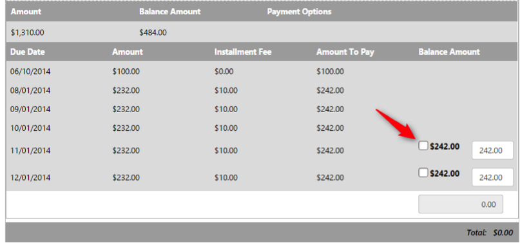Click the Due Date column header
The width and height of the screenshot is (520, 243).
click(28, 52)
